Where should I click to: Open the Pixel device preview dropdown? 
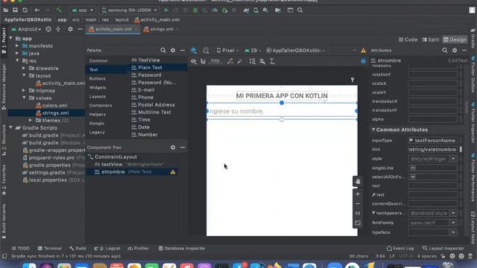(x=227, y=51)
